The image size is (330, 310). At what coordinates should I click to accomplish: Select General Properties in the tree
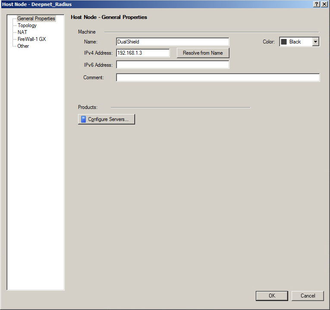pos(36,19)
